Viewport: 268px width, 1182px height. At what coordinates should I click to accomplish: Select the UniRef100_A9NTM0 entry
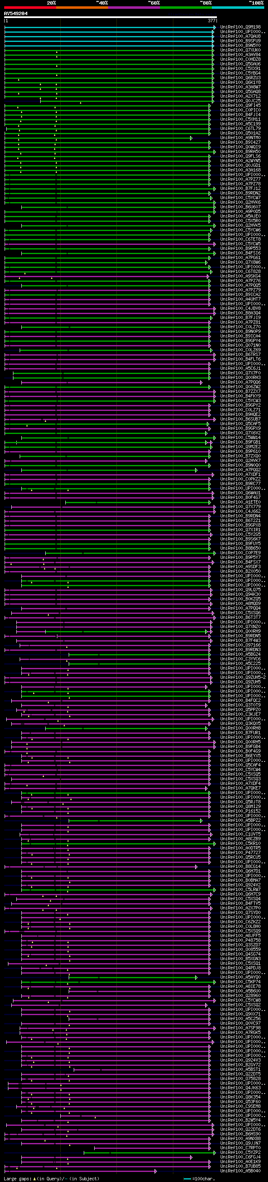tap(240, 138)
